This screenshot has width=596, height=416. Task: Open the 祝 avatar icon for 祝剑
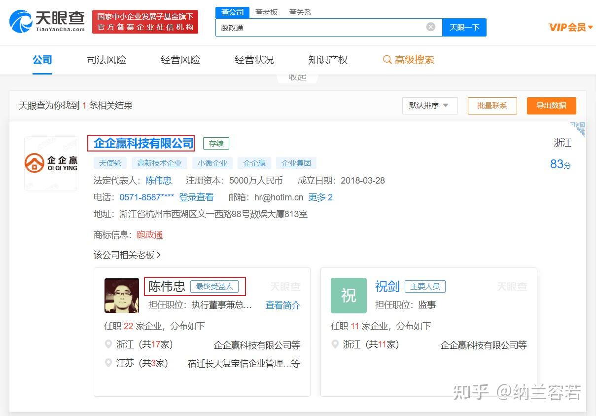(x=349, y=295)
